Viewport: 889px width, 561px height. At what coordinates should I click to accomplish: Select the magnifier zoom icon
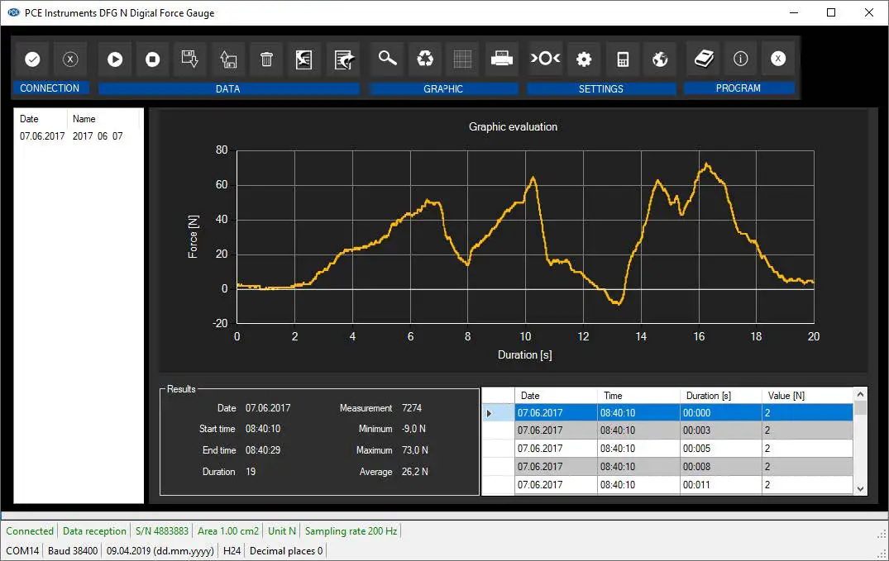(x=387, y=59)
